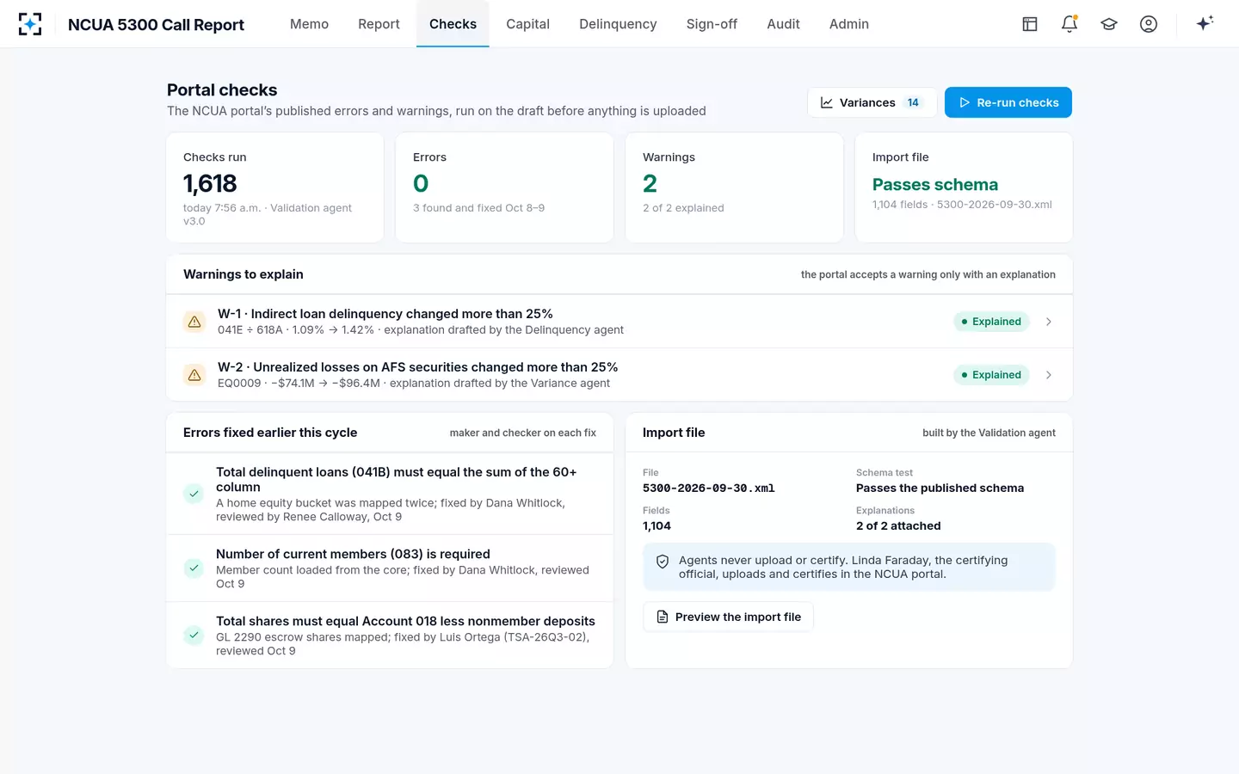This screenshot has height=774, width=1239.
Task: Click the W-1 warning triangle icon
Action: [x=194, y=322]
